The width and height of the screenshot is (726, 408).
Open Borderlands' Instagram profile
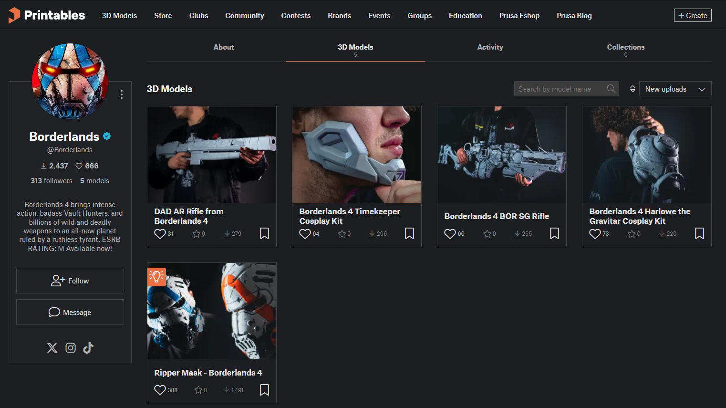tap(70, 348)
